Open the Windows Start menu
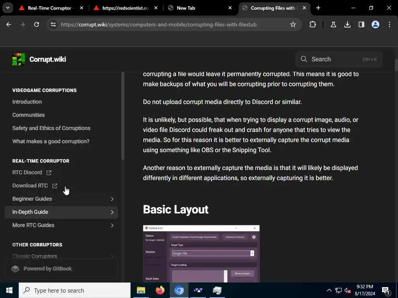 (9, 290)
